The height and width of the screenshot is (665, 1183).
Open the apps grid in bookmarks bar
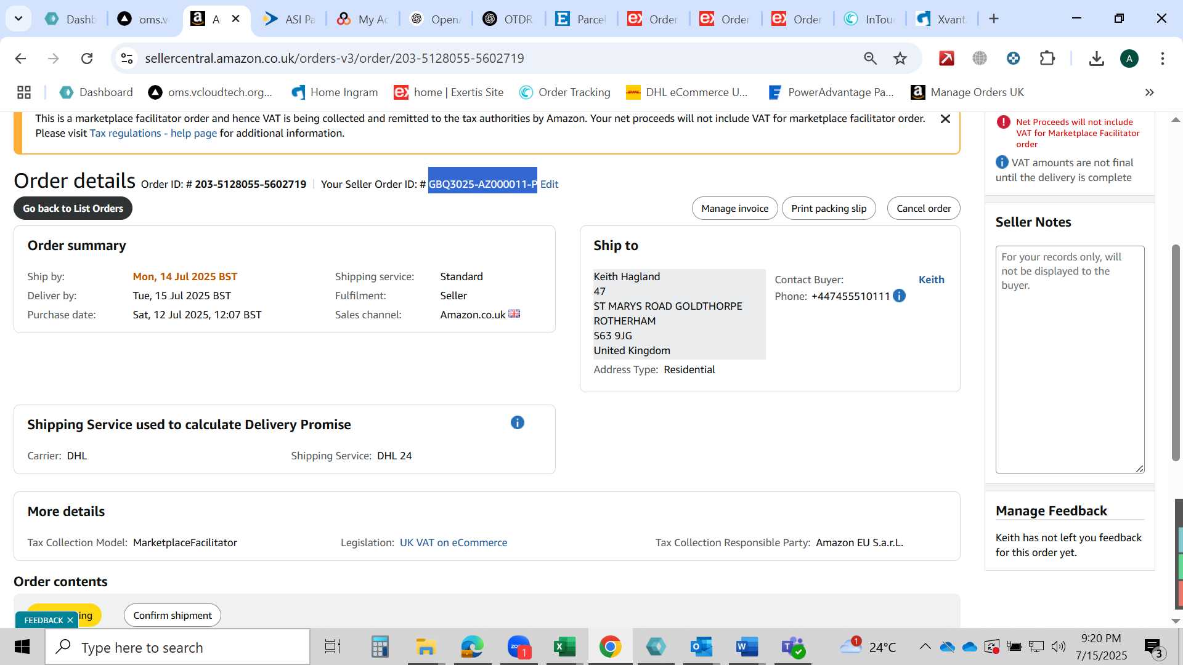point(24,92)
